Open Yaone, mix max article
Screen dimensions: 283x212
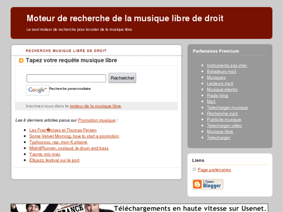tap(45, 154)
